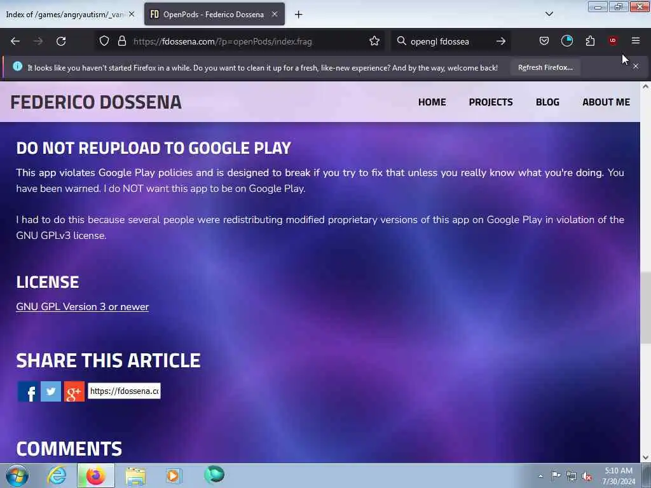Click the forward navigation arrow

click(38, 41)
